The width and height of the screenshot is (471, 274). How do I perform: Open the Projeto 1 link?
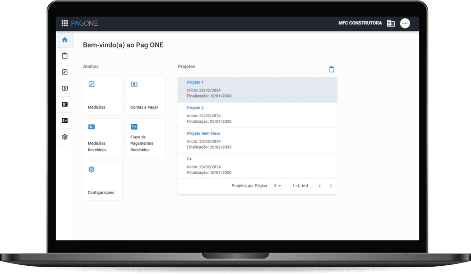coord(195,82)
